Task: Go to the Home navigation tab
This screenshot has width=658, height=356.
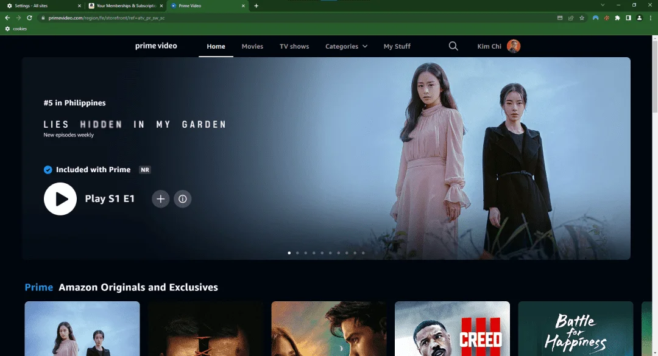Action: (x=216, y=46)
